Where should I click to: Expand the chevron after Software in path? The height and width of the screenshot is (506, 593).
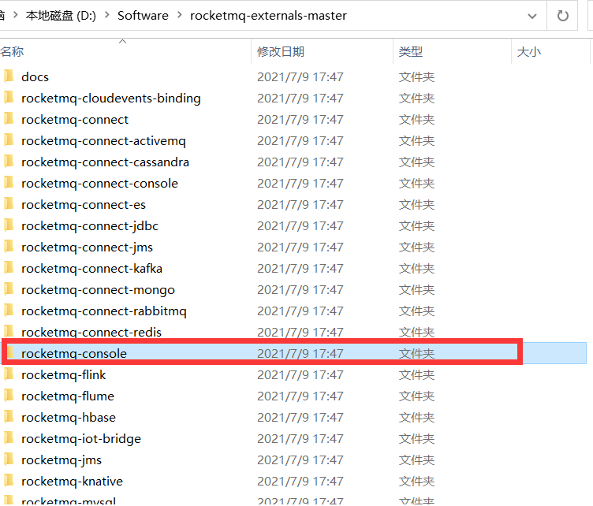[x=179, y=15]
